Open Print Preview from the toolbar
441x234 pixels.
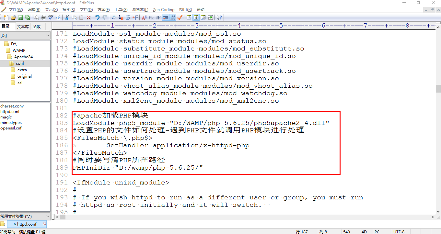[36, 17]
